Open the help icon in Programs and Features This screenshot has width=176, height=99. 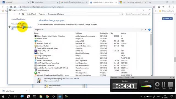[x=149, y=30]
